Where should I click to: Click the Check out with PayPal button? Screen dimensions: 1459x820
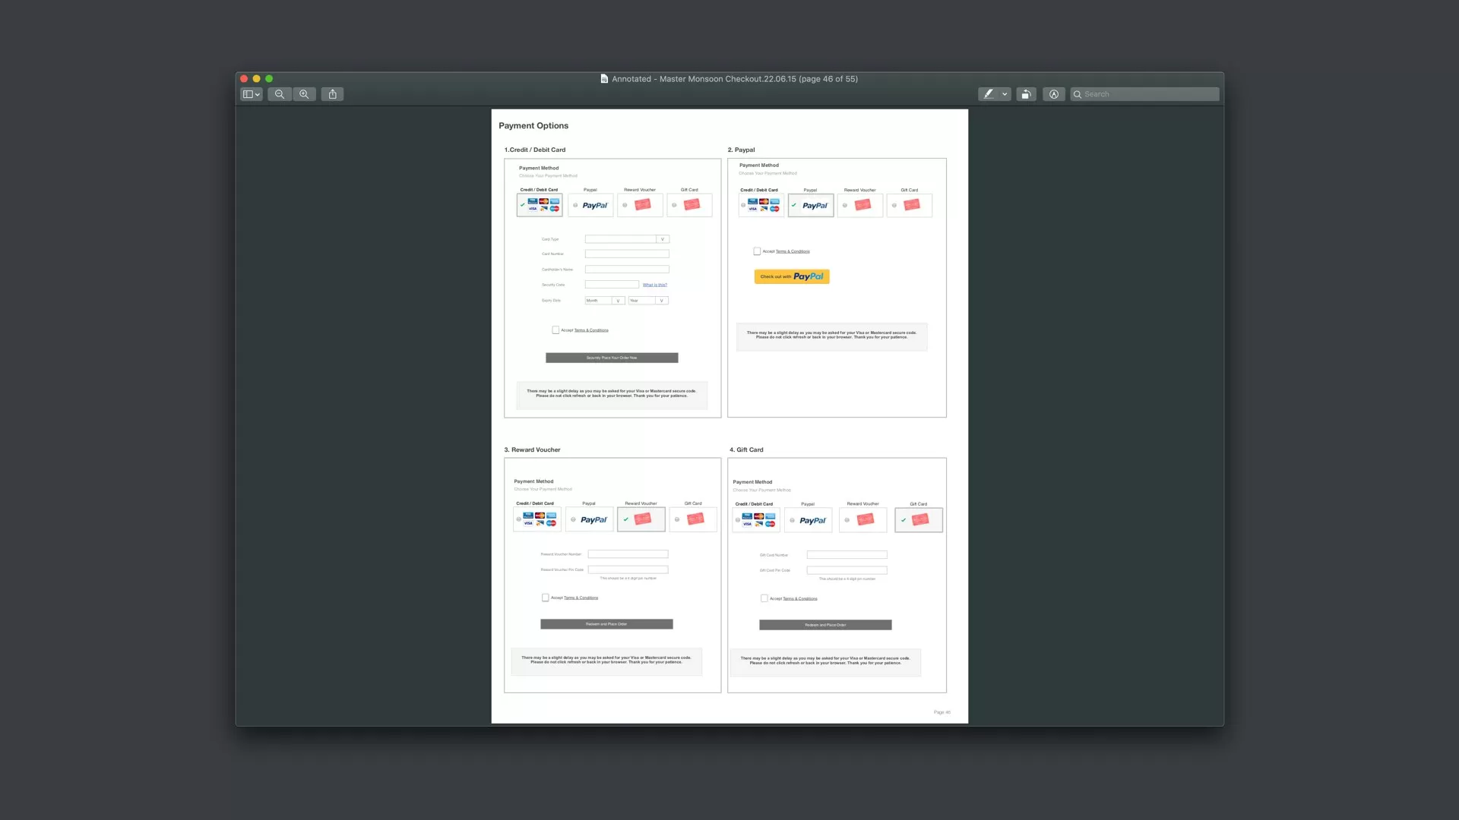click(x=791, y=276)
